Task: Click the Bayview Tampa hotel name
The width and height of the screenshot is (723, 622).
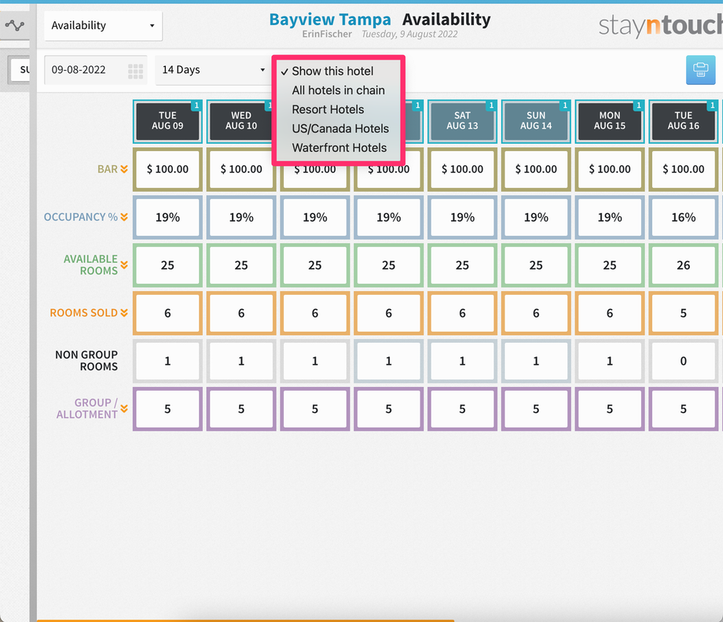Action: pyautogui.click(x=330, y=20)
